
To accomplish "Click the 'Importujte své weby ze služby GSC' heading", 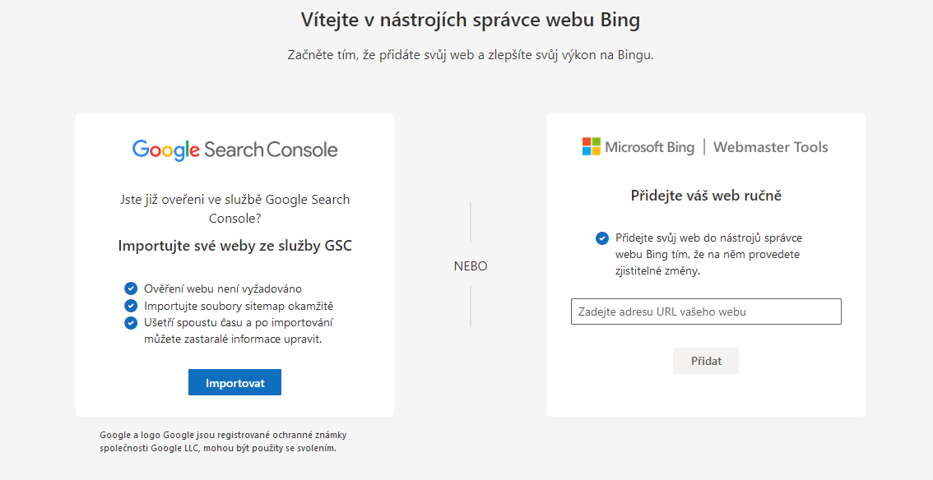I will 234,246.
